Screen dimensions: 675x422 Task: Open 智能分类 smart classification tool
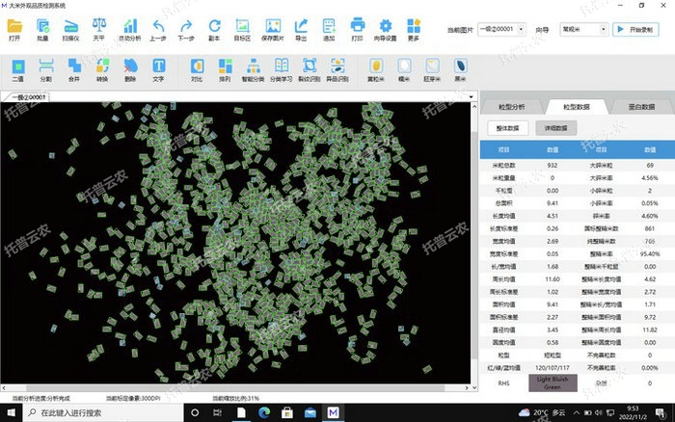point(254,69)
